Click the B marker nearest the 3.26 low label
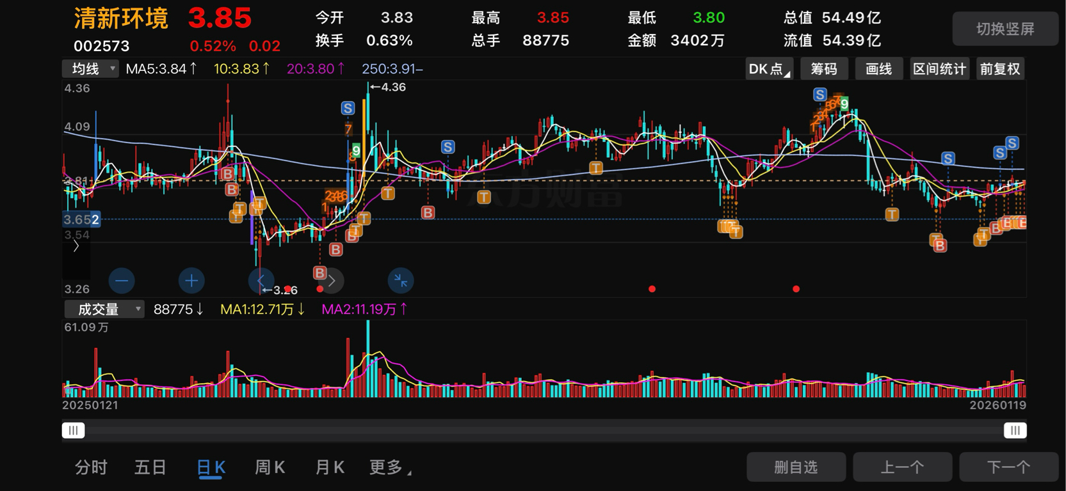This screenshot has height=491, width=1066. (320, 273)
